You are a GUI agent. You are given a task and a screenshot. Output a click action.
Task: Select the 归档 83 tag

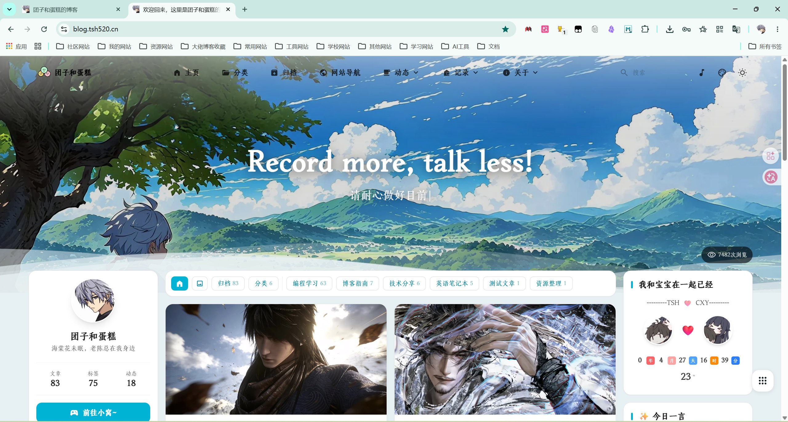228,283
